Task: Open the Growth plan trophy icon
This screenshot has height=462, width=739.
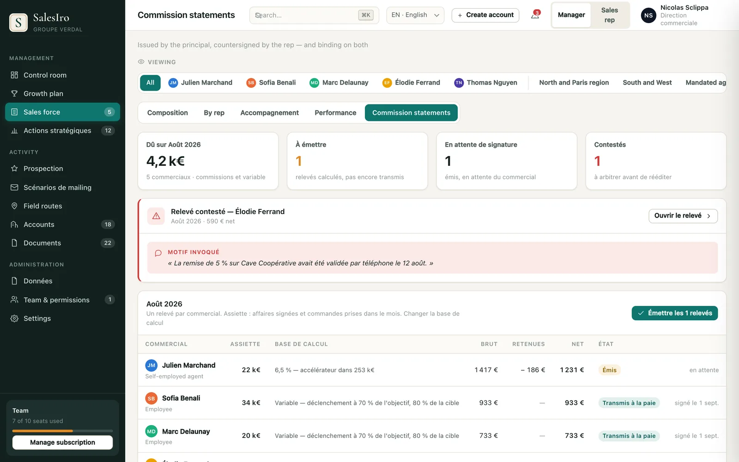Action: [14, 93]
